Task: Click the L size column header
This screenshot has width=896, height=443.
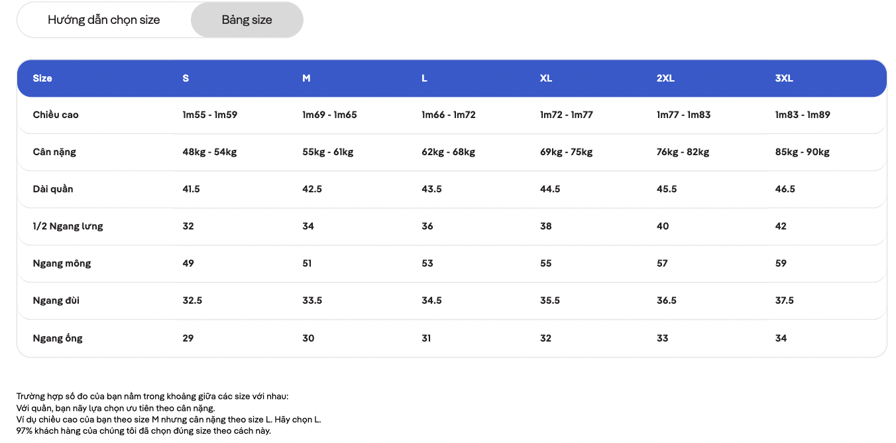Action: point(424,78)
